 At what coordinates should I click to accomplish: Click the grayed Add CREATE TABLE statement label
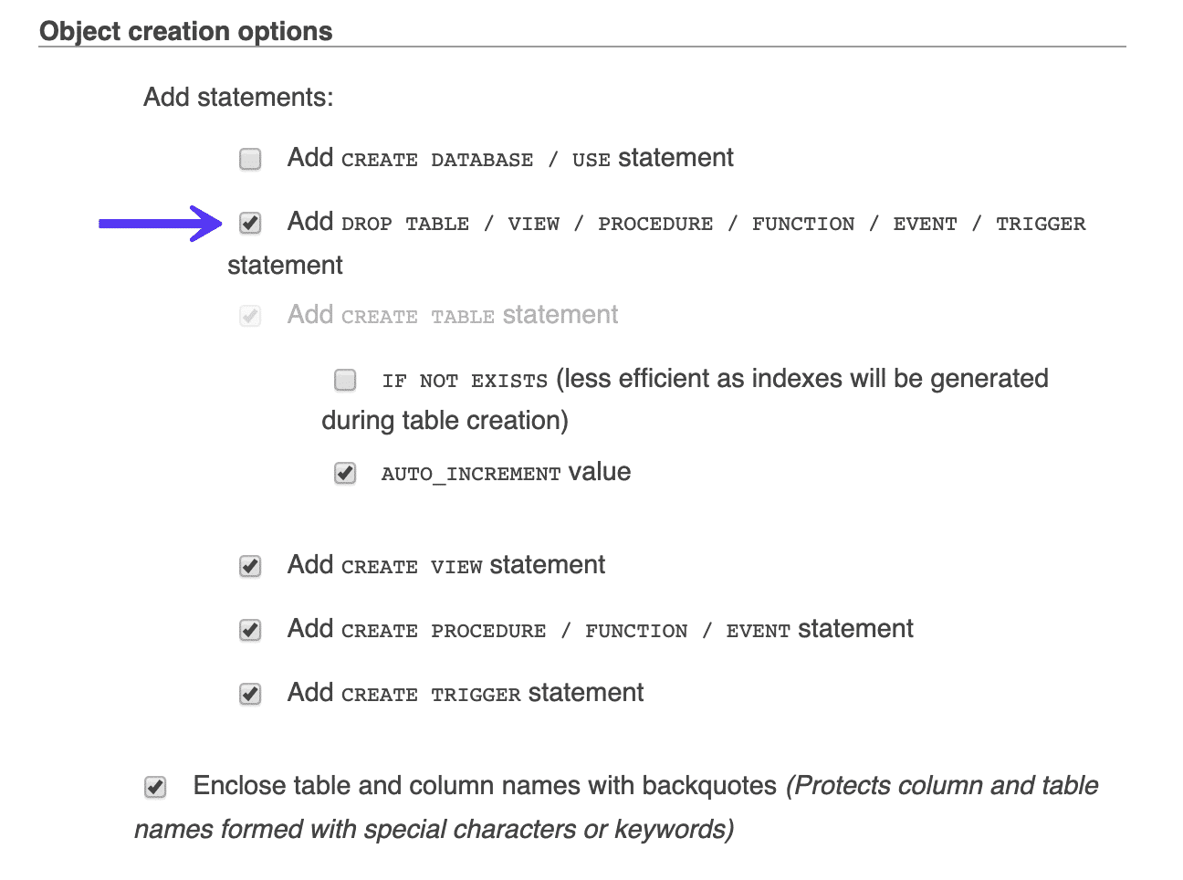(453, 314)
